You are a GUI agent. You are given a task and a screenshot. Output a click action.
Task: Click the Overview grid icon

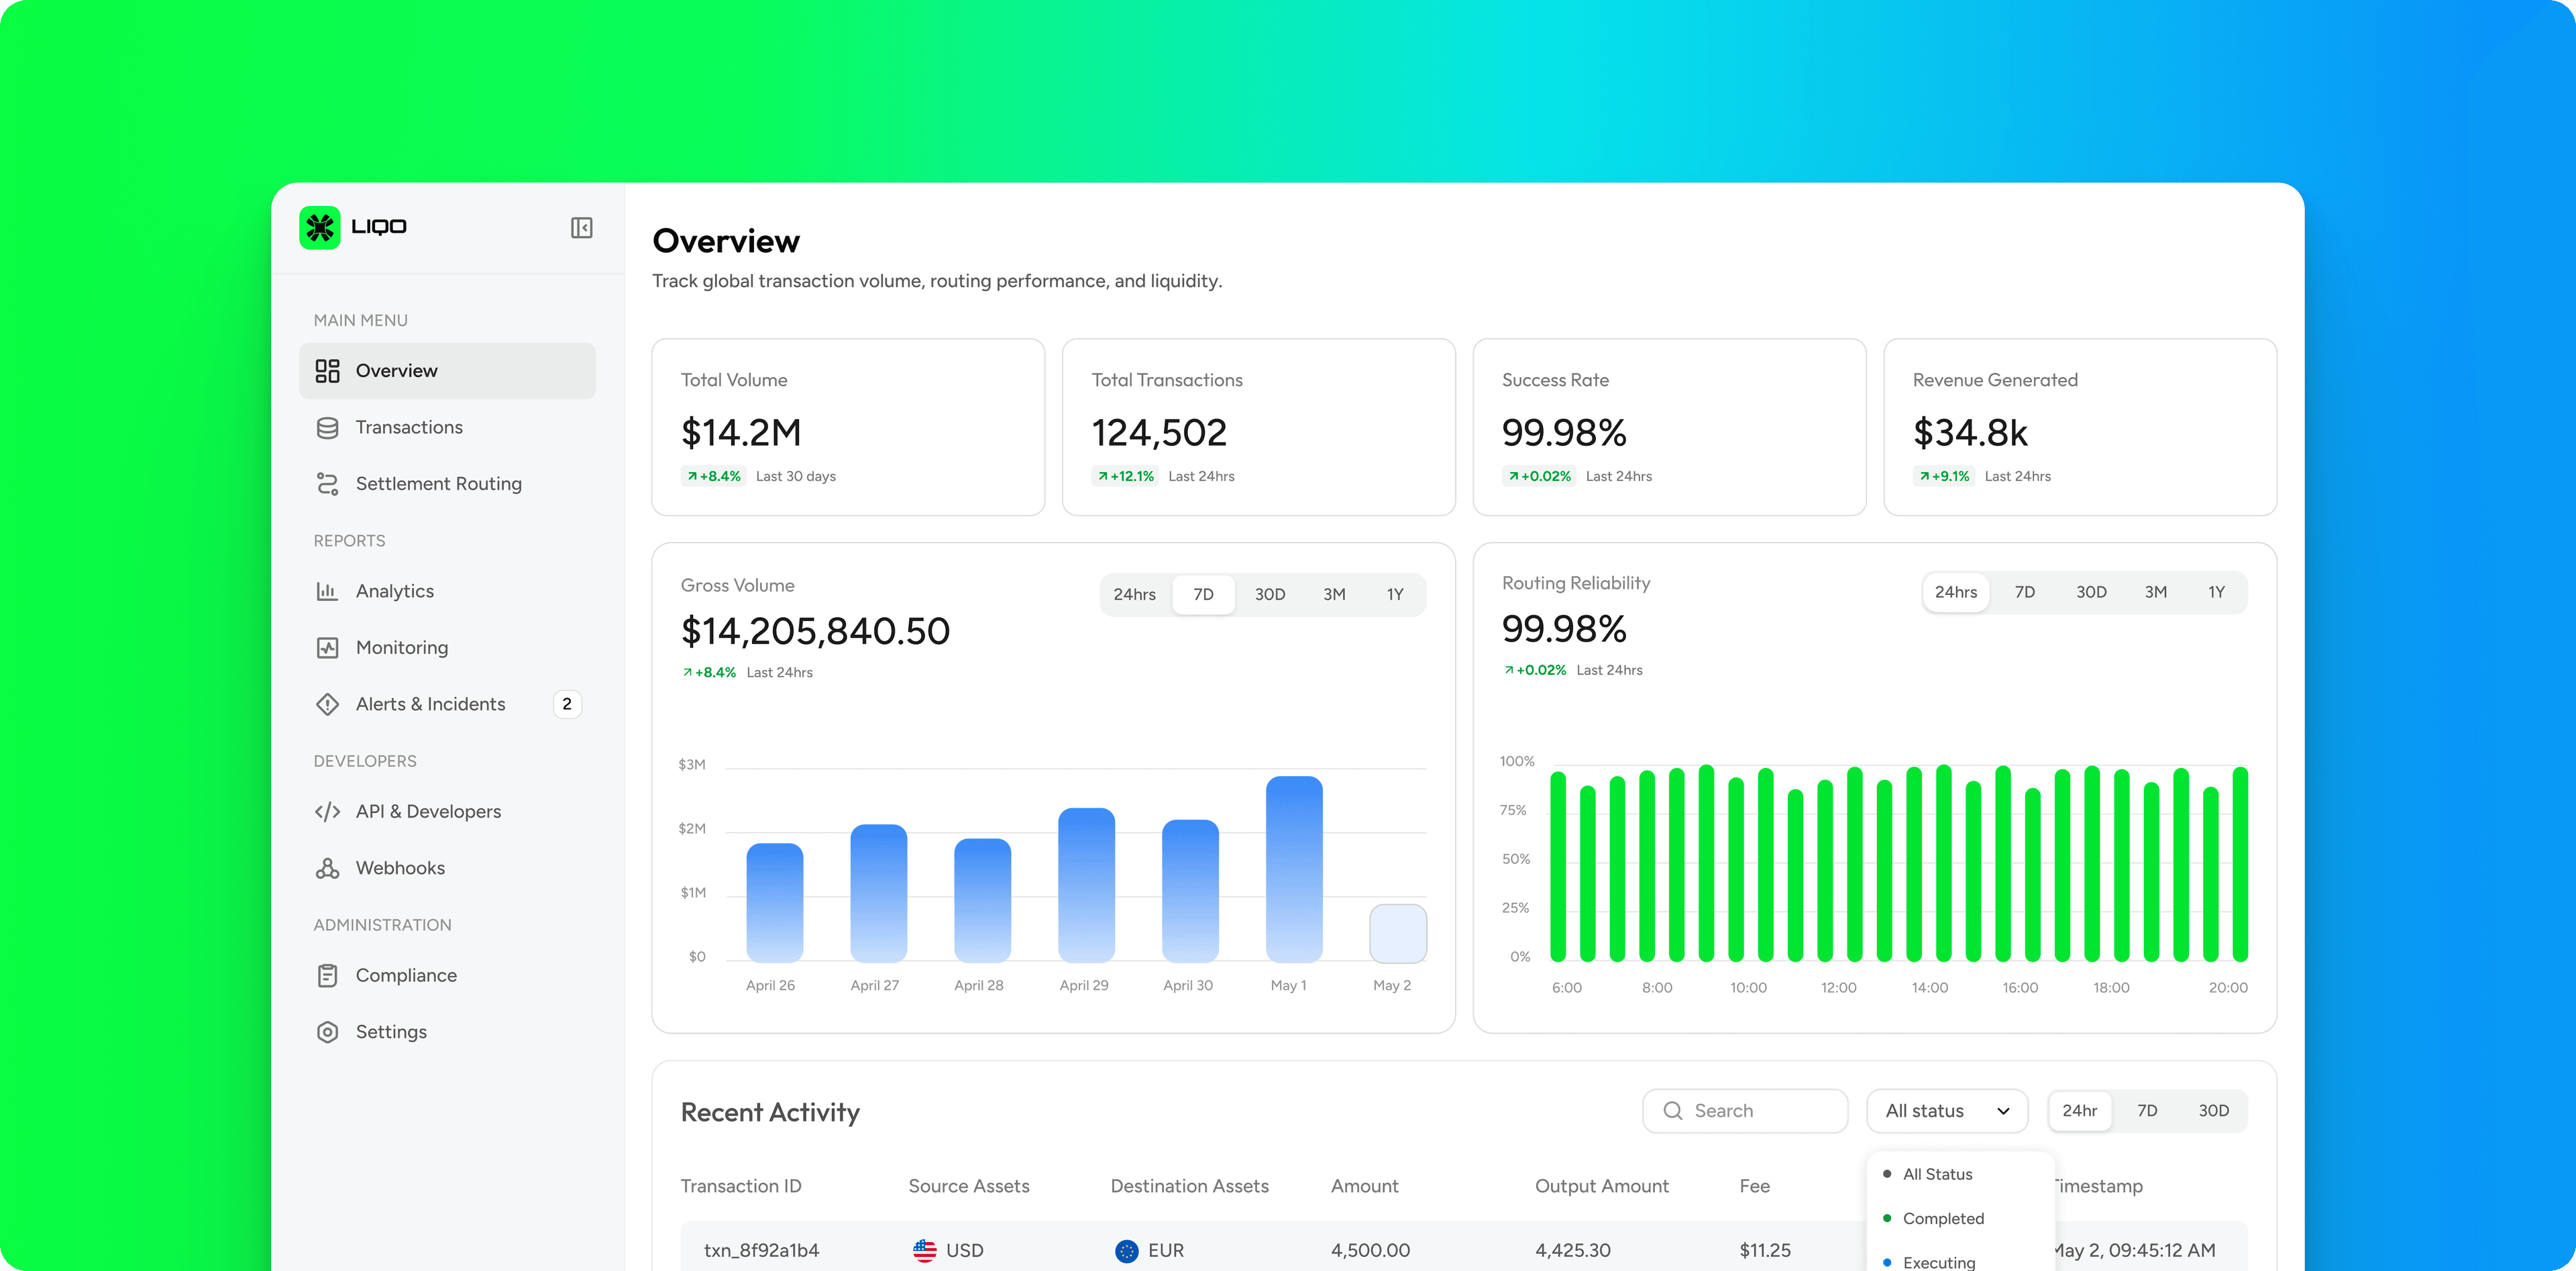(327, 371)
